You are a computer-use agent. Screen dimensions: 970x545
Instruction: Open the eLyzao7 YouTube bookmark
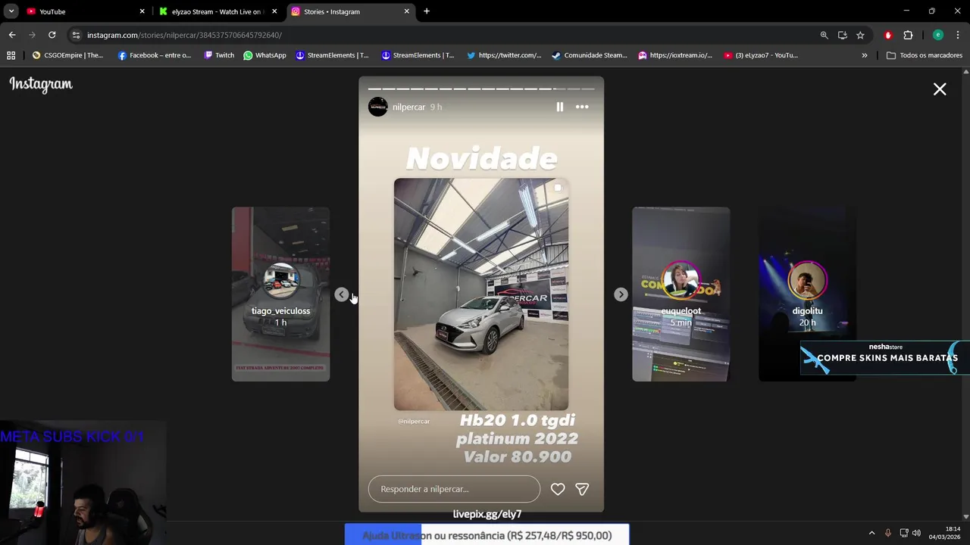coord(760,55)
